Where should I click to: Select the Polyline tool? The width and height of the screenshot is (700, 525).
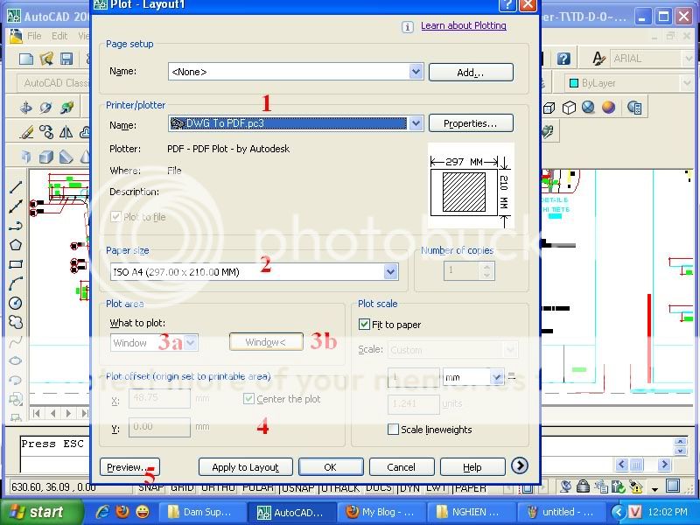point(16,226)
